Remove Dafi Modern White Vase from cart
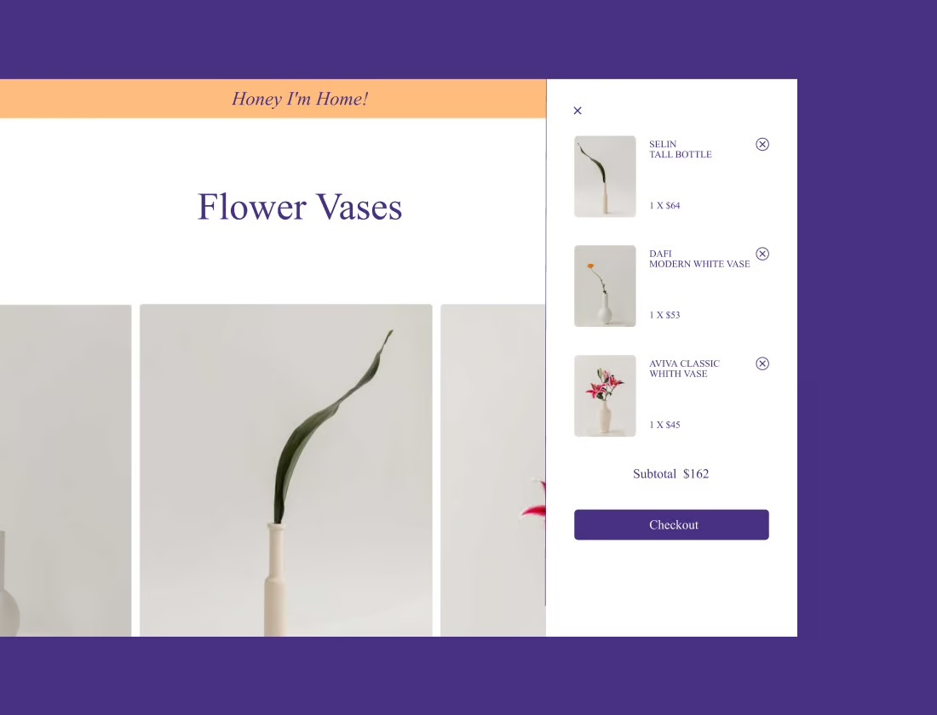Viewport: 937px width, 715px height. pyautogui.click(x=762, y=254)
